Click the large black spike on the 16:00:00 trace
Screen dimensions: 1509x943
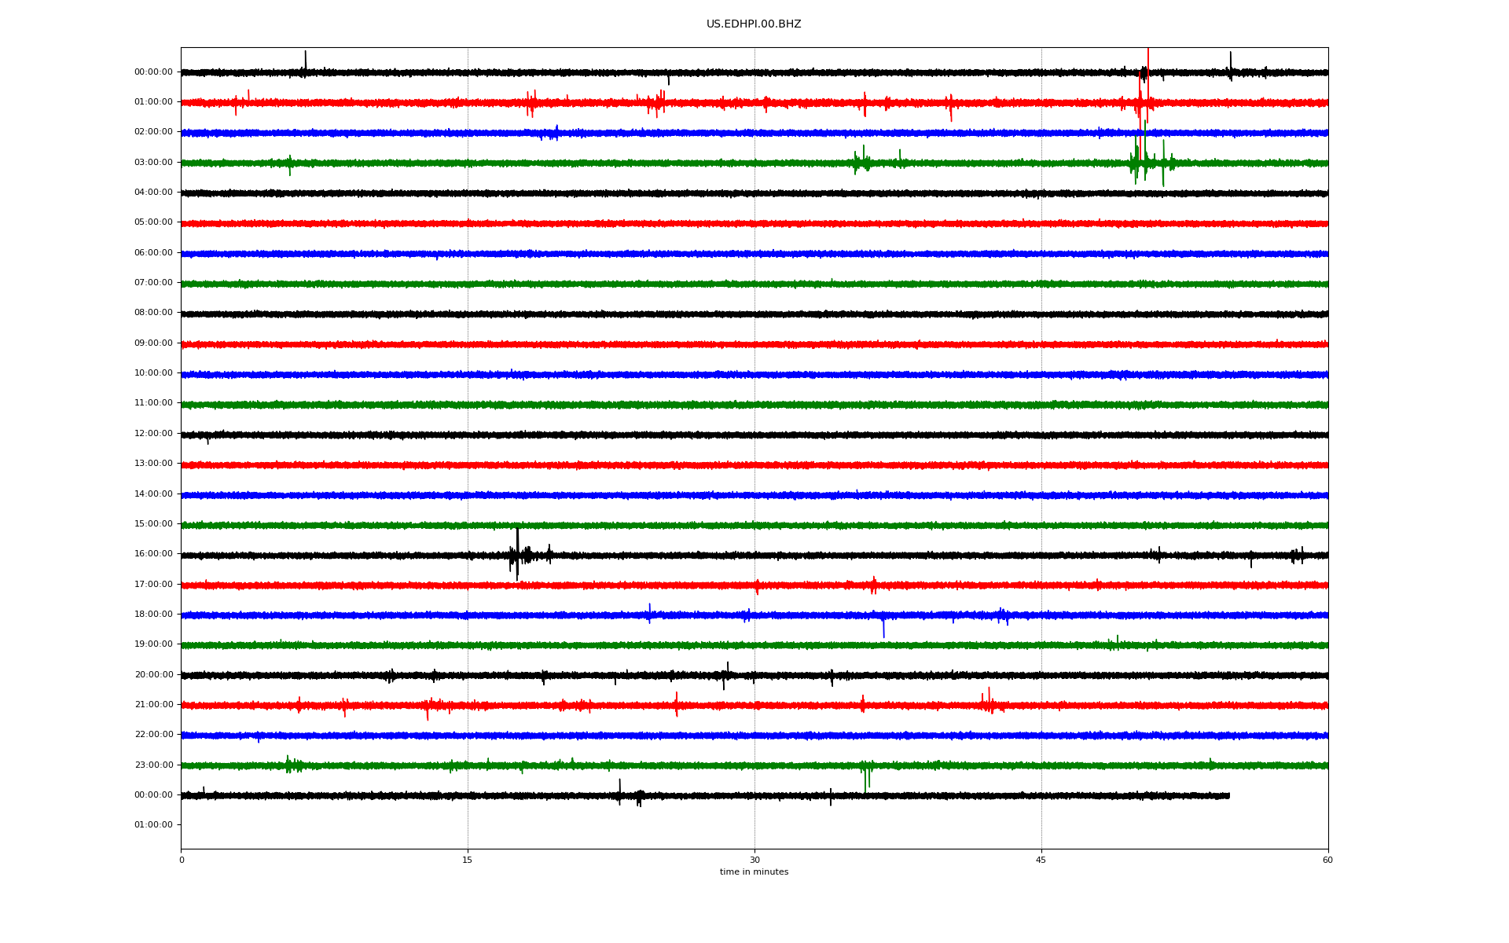[517, 550]
